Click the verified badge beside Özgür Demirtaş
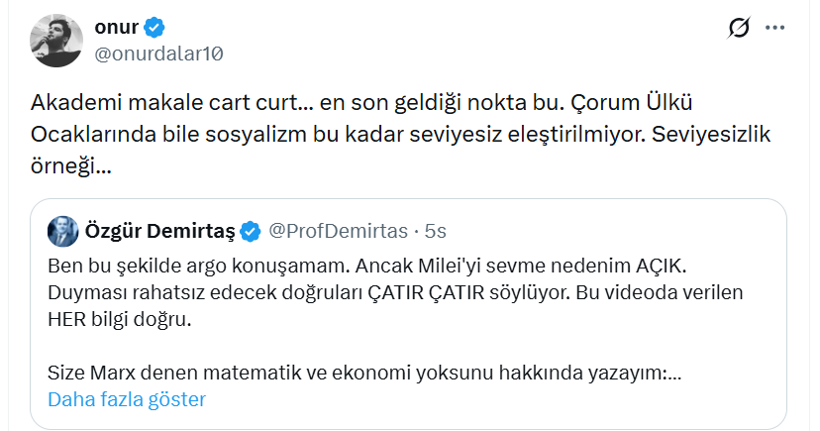The height and width of the screenshot is (431, 820). click(x=251, y=232)
